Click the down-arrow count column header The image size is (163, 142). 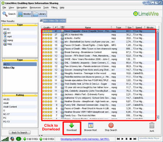pos(55,27)
